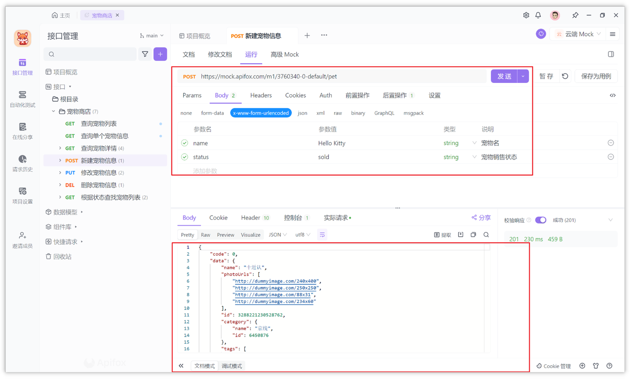Open 自动化测试 in the sidebar
The width and height of the screenshot is (632, 379).
coord(22,99)
